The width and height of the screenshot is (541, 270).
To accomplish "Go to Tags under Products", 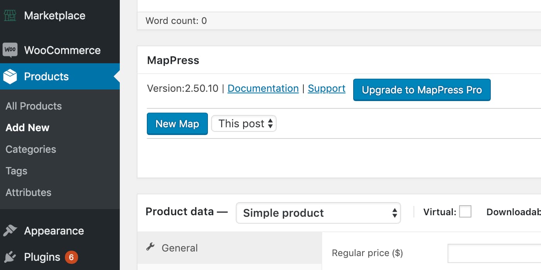I will (17, 171).
